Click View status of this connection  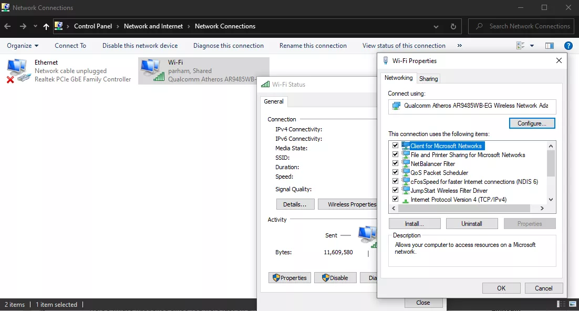404,45
